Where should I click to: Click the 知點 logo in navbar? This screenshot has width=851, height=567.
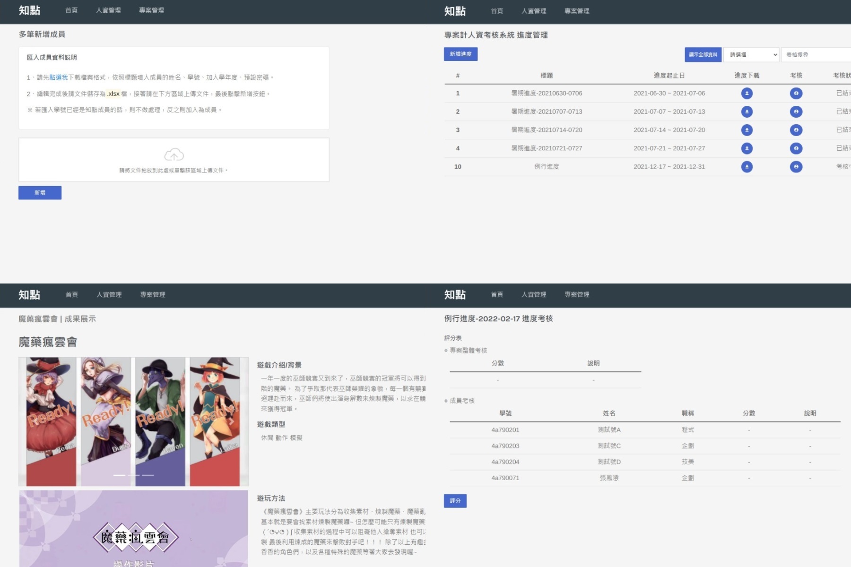30,10
